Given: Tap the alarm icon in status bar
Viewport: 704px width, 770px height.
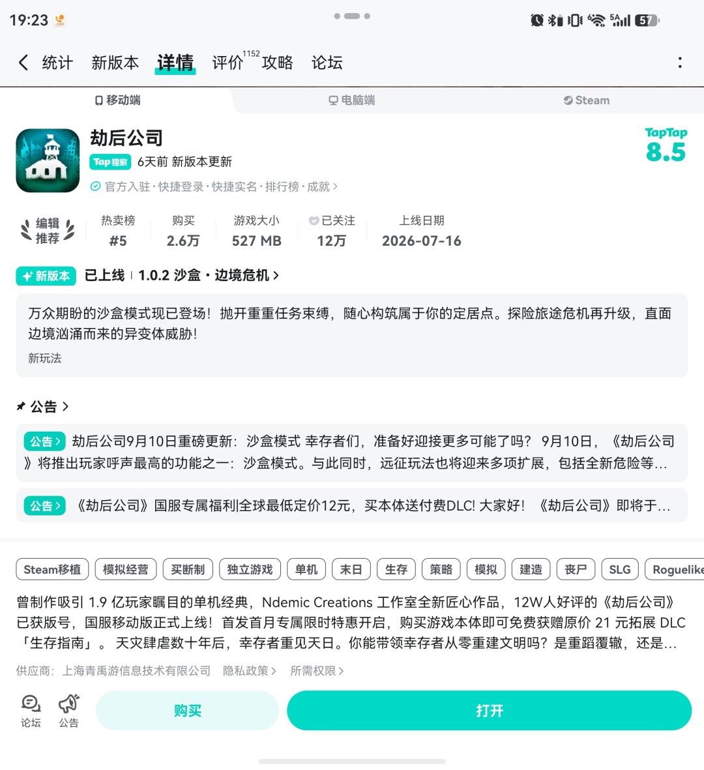Looking at the screenshot, I should click(x=537, y=20).
